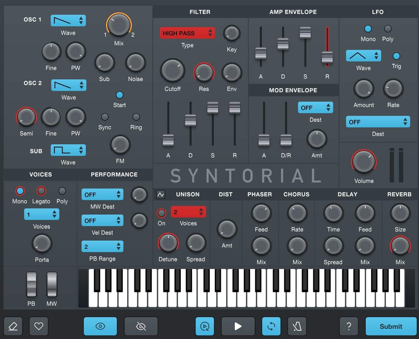The height and width of the screenshot is (339, 419).
Task: Open the LFO Dest dropdown
Action: point(378,122)
